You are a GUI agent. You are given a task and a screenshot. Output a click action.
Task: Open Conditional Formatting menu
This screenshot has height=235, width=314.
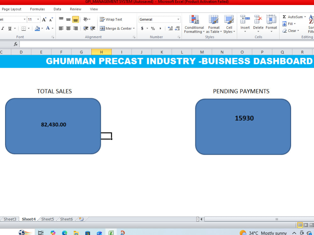(x=194, y=24)
